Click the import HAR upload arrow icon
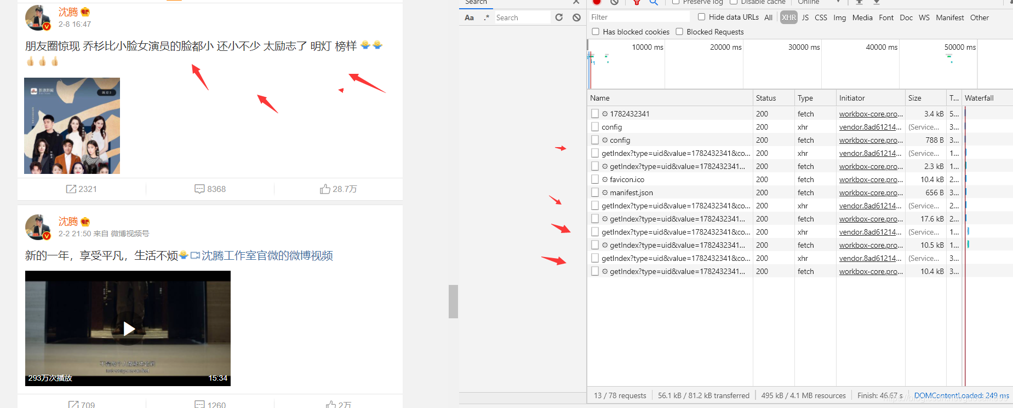The image size is (1013, 408). point(859,2)
